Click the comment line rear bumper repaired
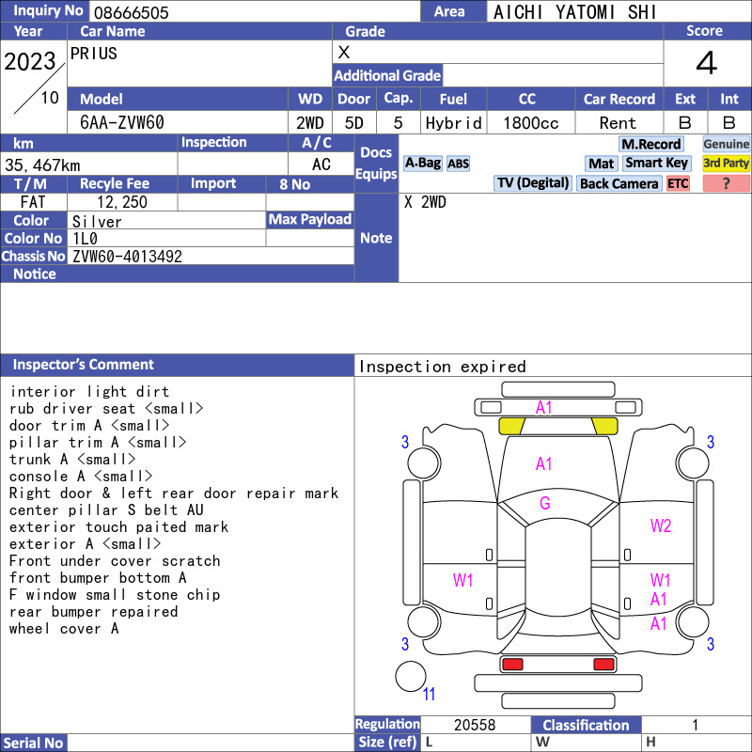The height and width of the screenshot is (752, 752). 93,612
